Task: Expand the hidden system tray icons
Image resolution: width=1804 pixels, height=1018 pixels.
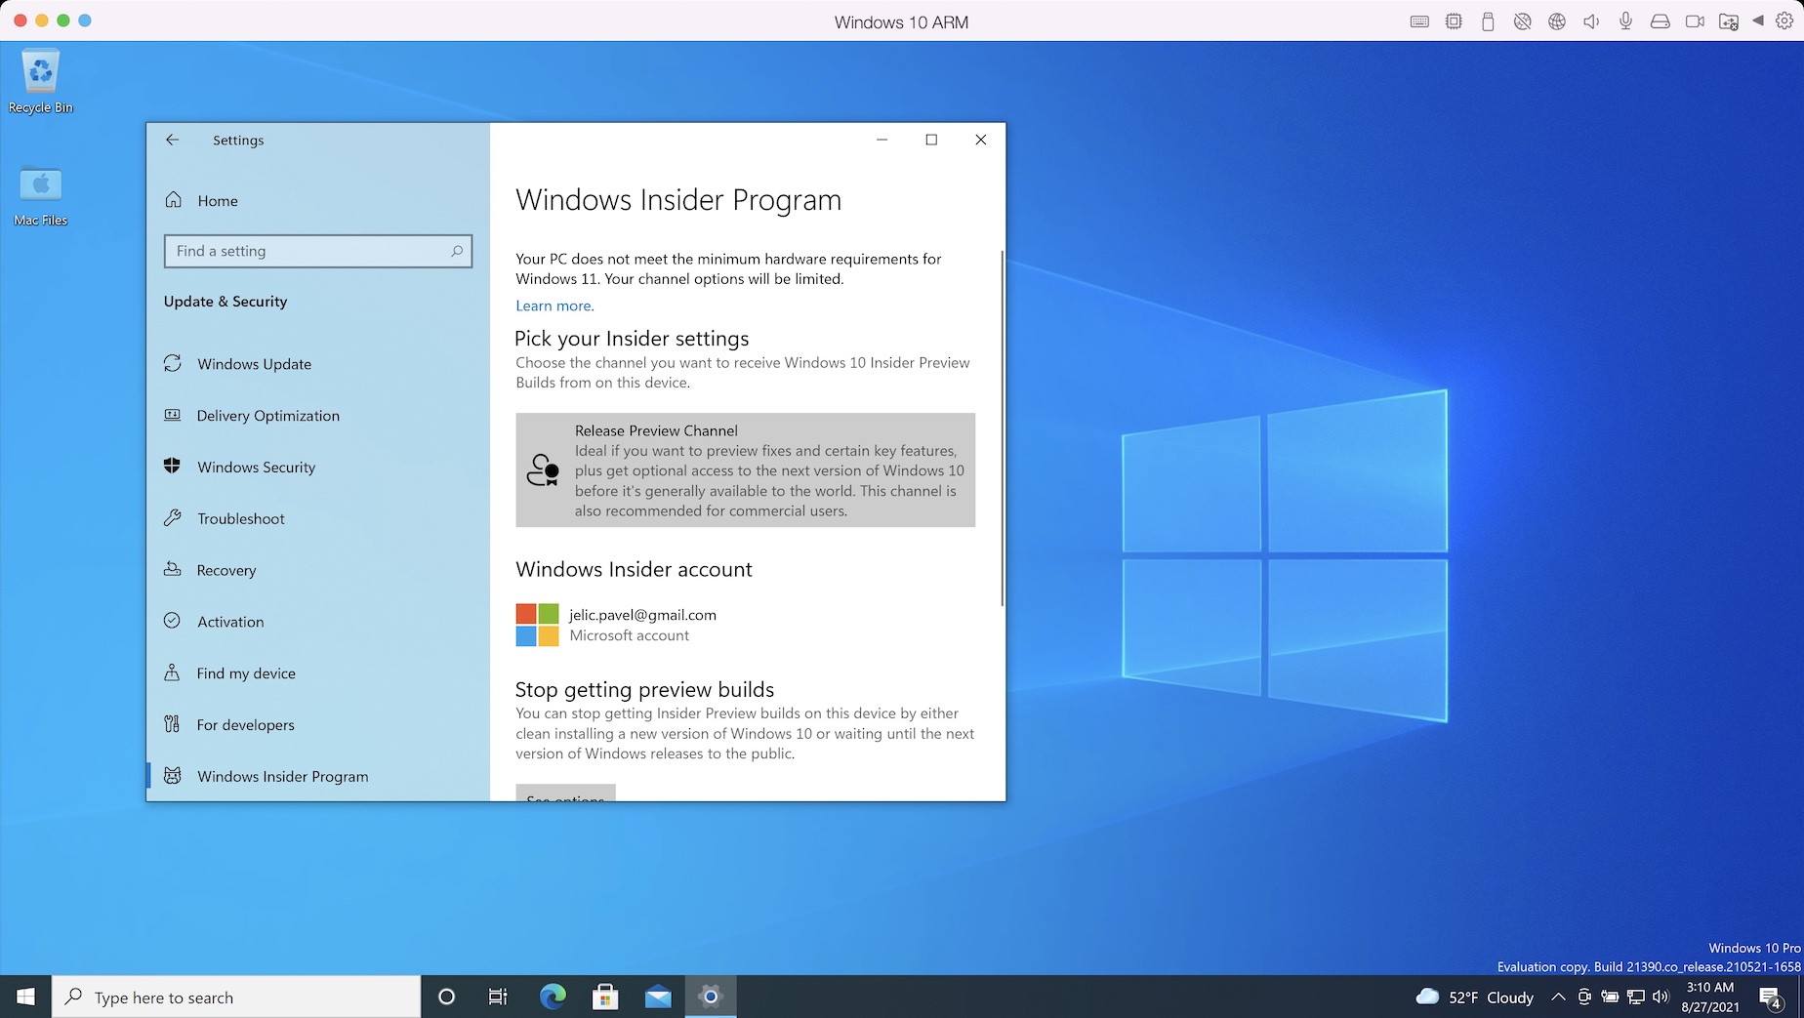Action: click(1558, 997)
